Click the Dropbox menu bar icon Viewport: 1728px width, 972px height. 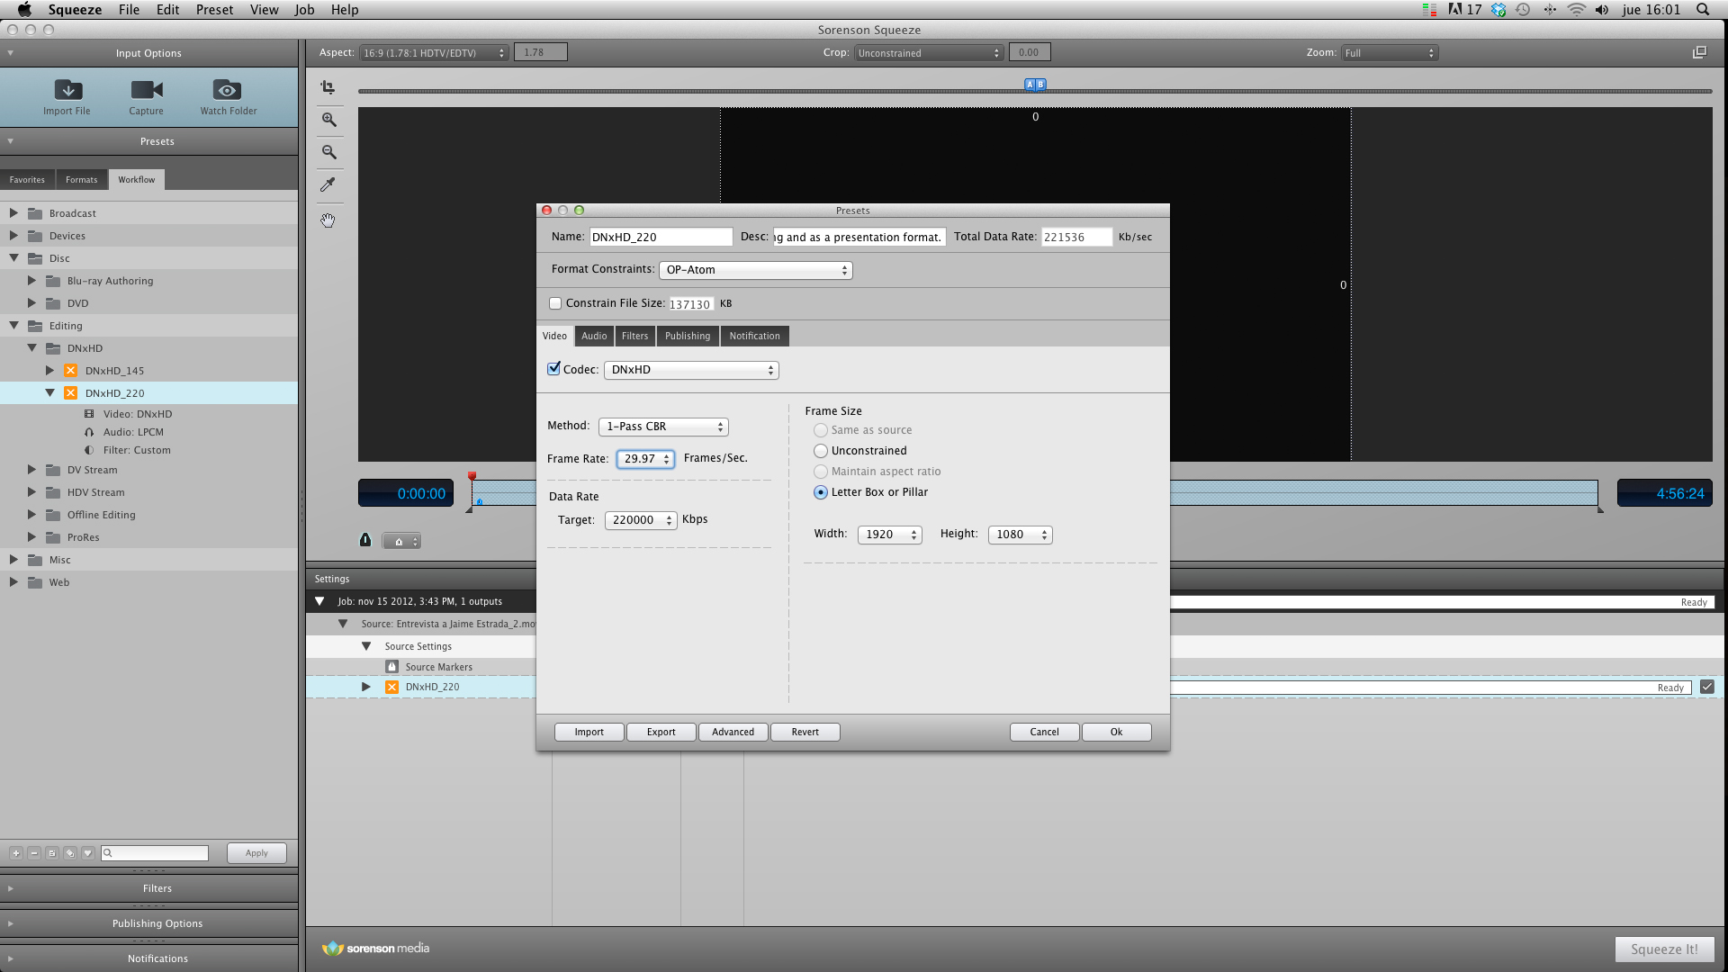[x=1498, y=10]
